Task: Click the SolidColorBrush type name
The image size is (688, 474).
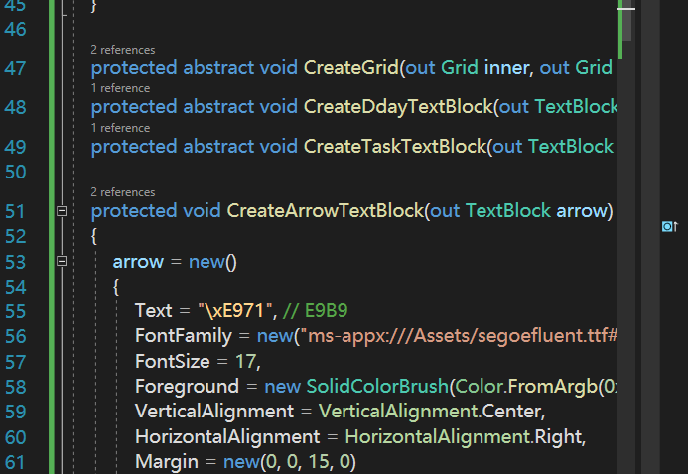Action: pos(377,387)
